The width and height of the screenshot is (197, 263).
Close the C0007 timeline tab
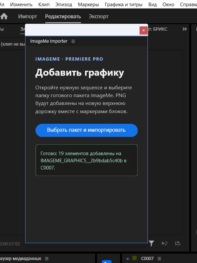click(128, 259)
